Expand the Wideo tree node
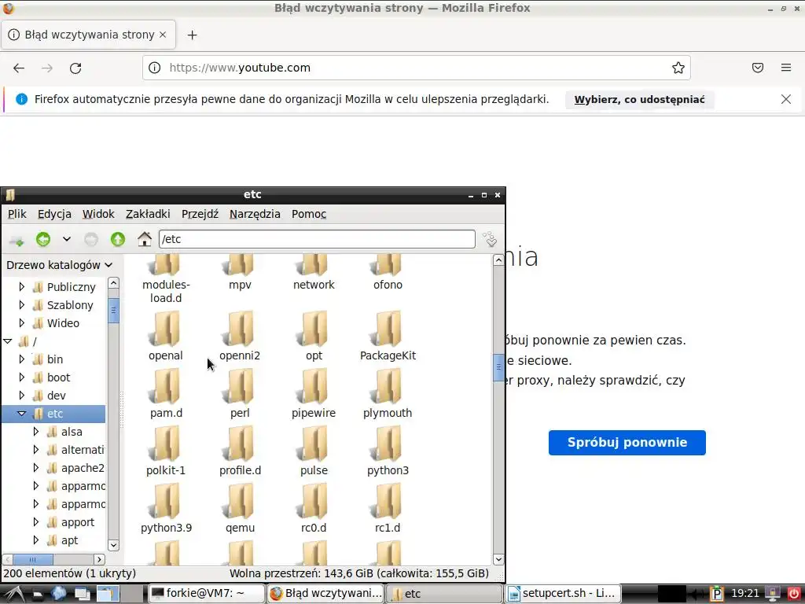 (x=21, y=322)
